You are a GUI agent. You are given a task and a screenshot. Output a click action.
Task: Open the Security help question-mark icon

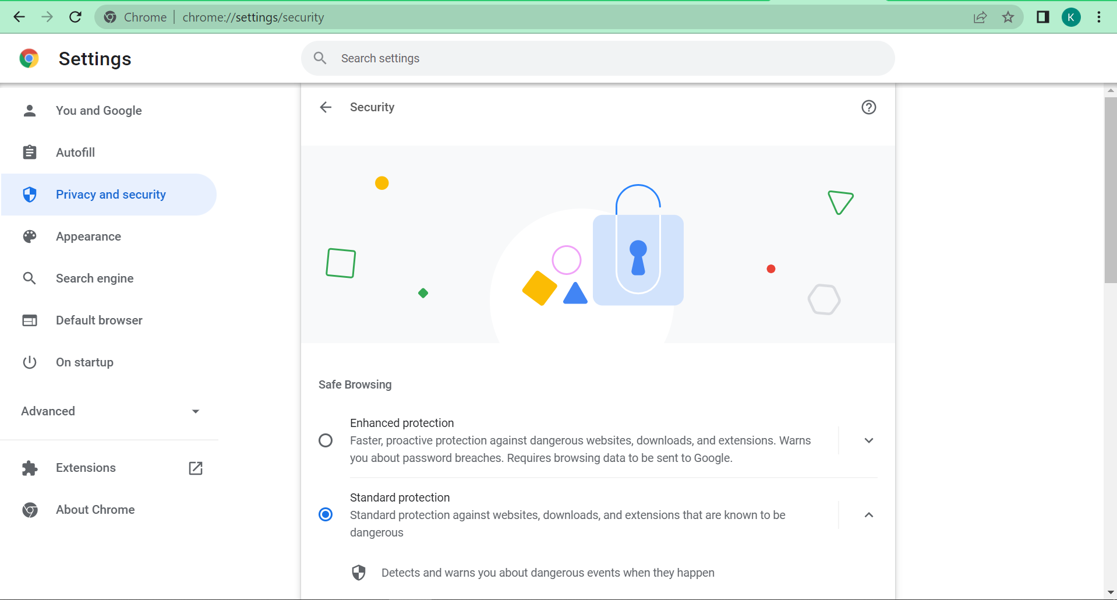(x=868, y=107)
